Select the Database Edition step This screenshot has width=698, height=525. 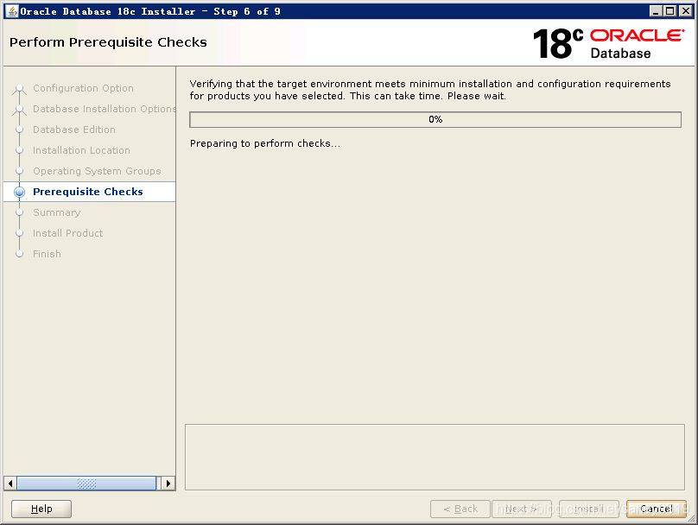[74, 130]
